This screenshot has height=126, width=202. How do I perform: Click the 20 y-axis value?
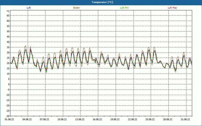pyautogui.click(x=8, y=63)
